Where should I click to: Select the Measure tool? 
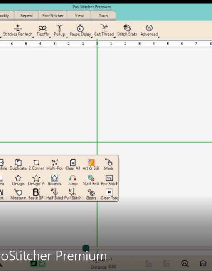[18, 194]
